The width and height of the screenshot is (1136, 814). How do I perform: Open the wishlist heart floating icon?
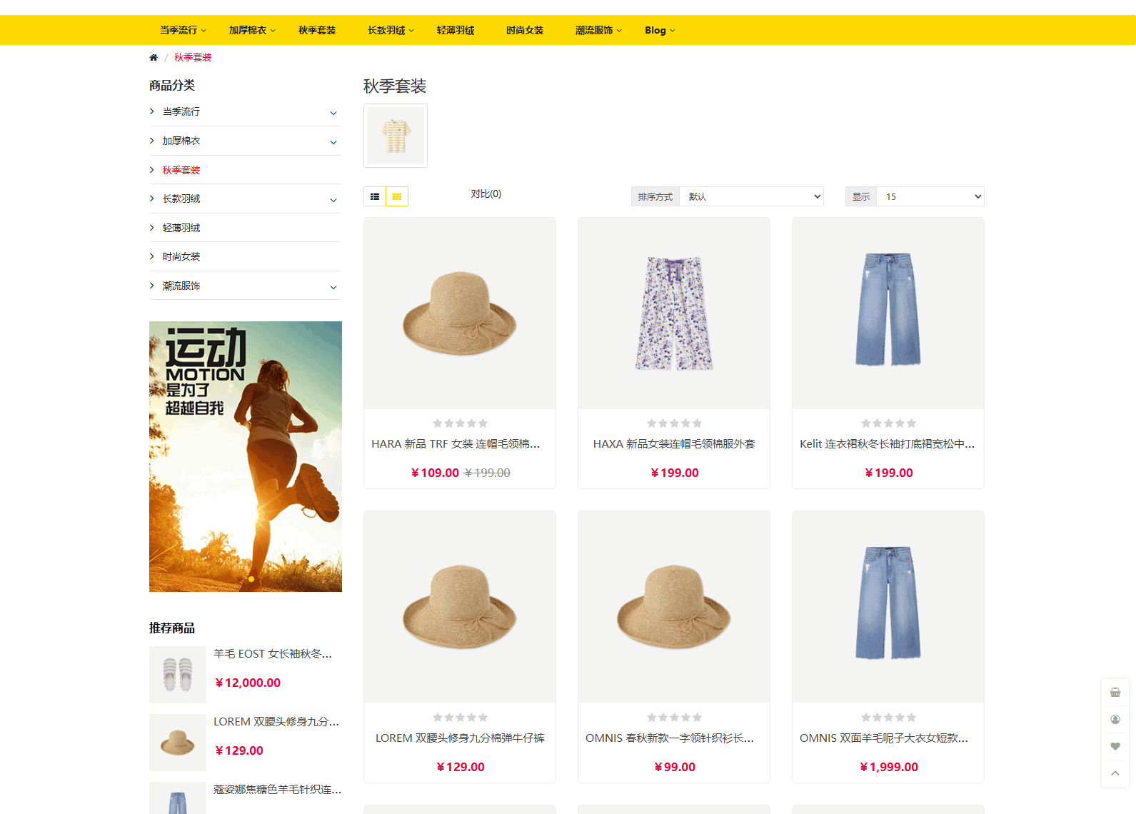[x=1115, y=746]
